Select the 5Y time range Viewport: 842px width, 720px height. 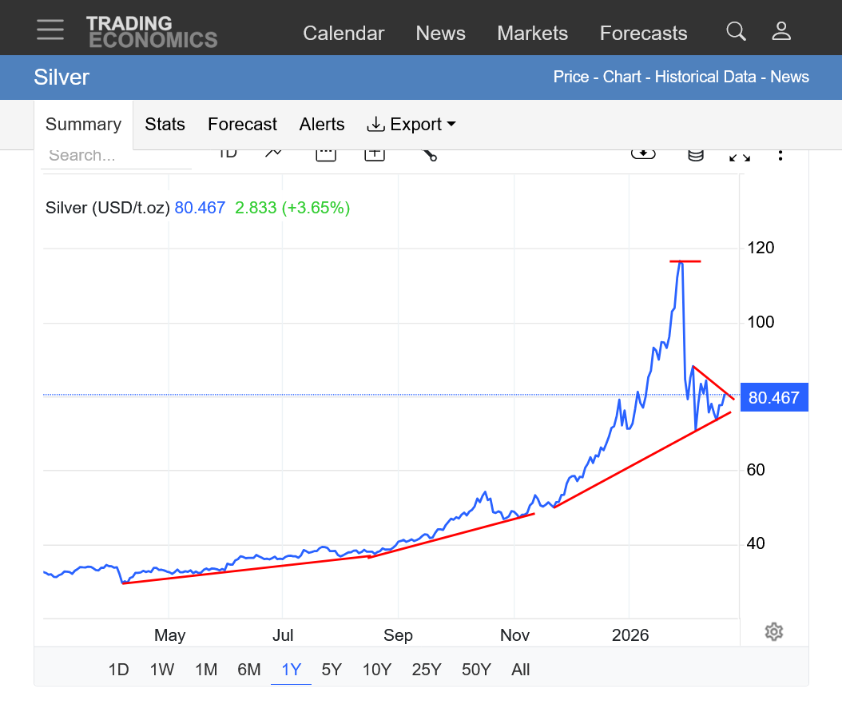332,670
